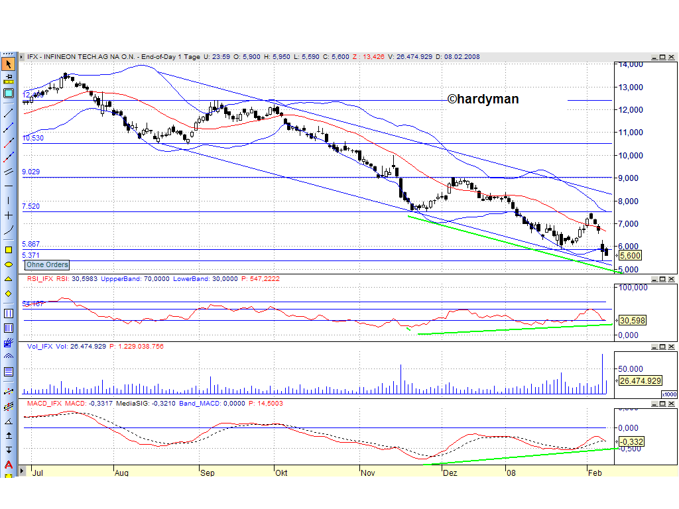
Task: Maximize the main IFX chart panel
Action: [662, 57]
